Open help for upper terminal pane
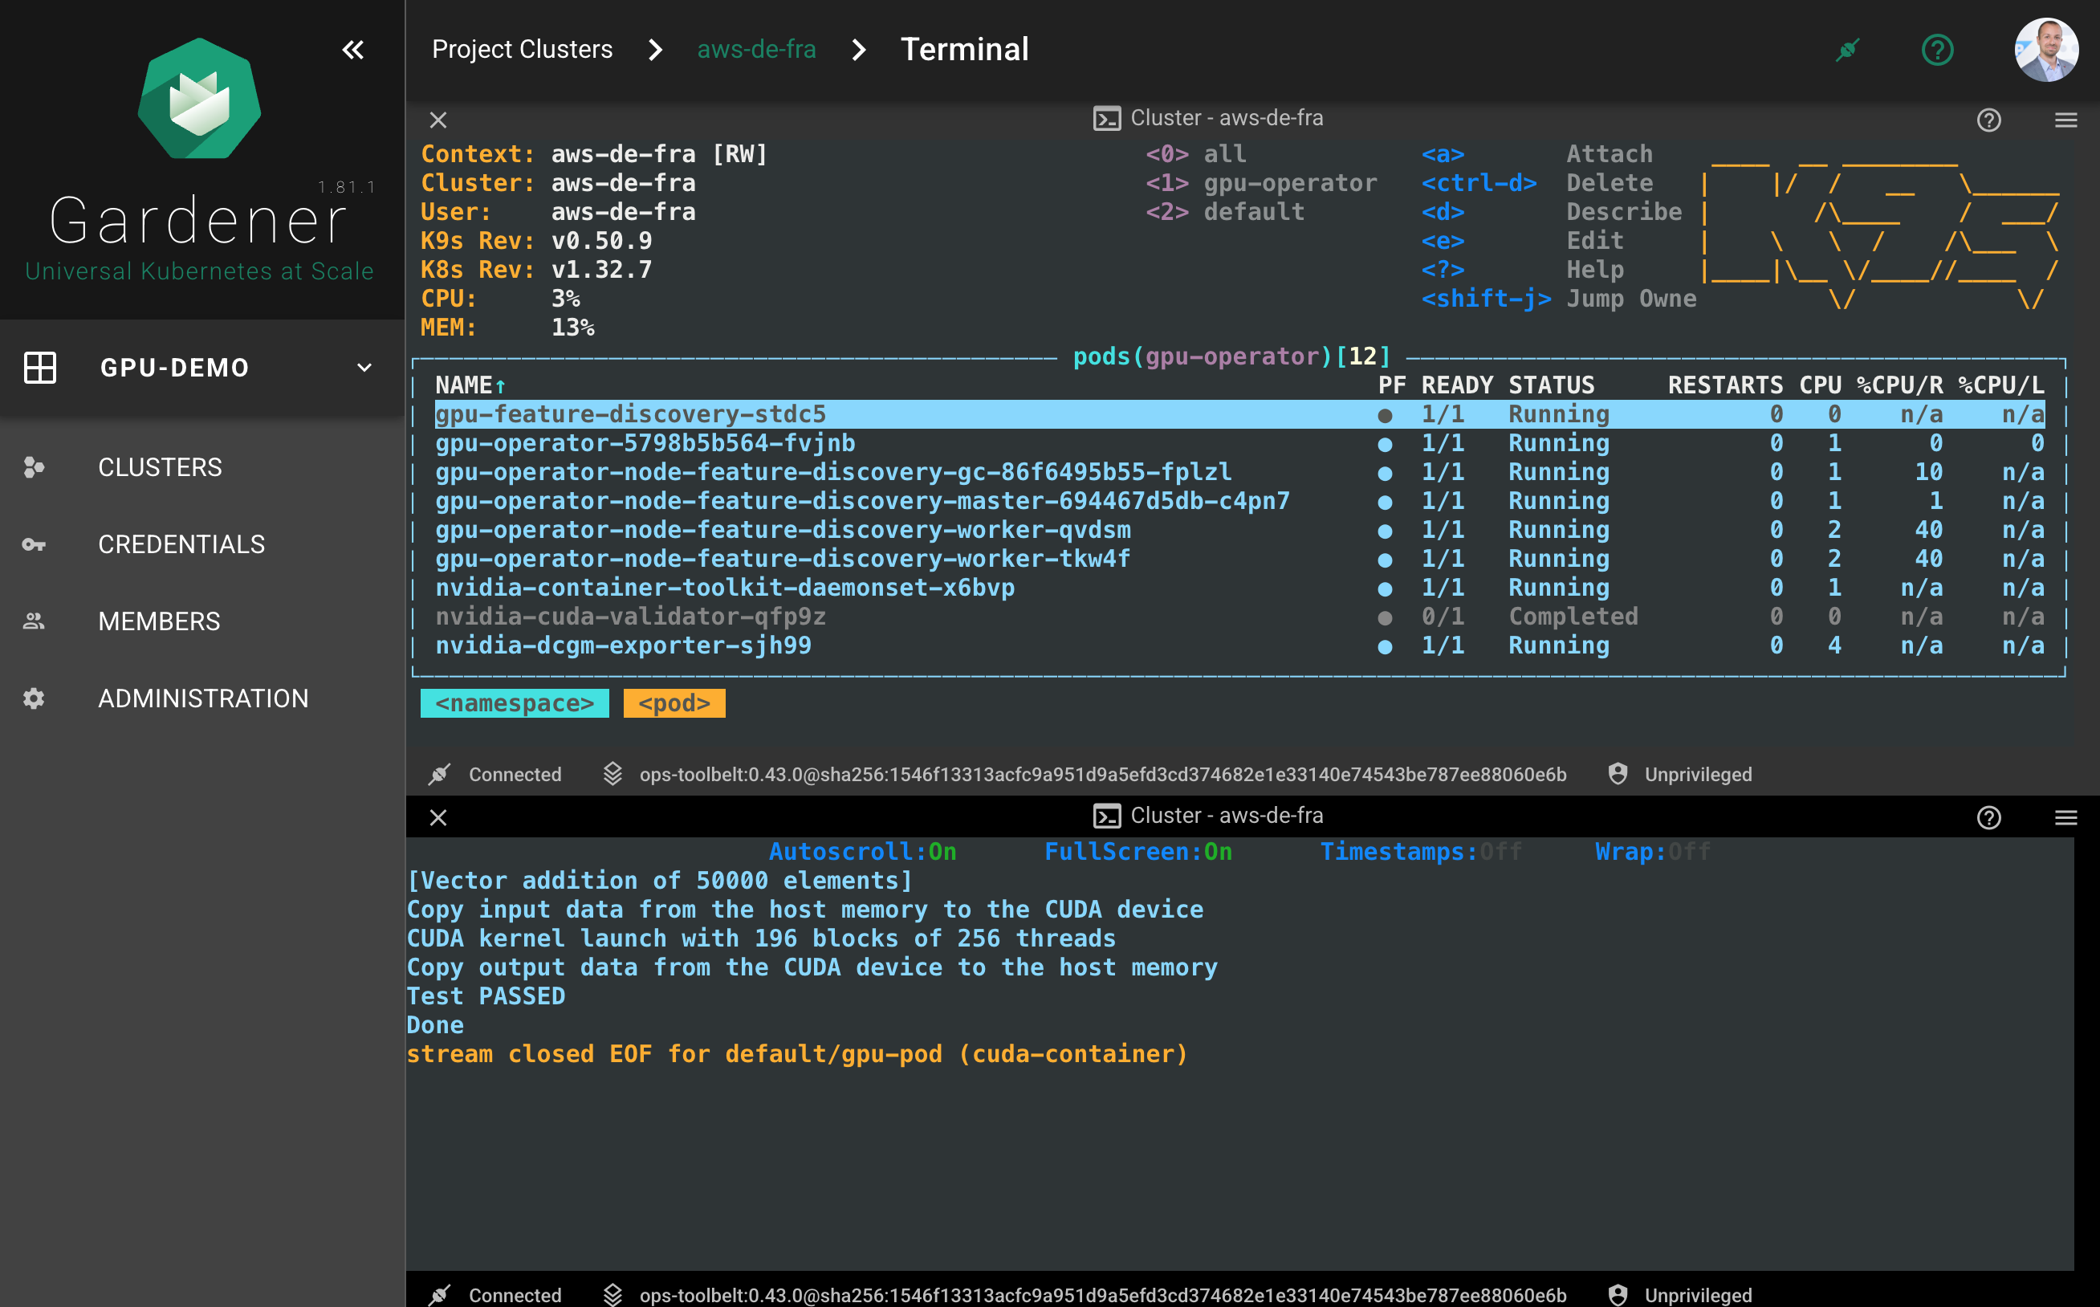 pos(1988,120)
